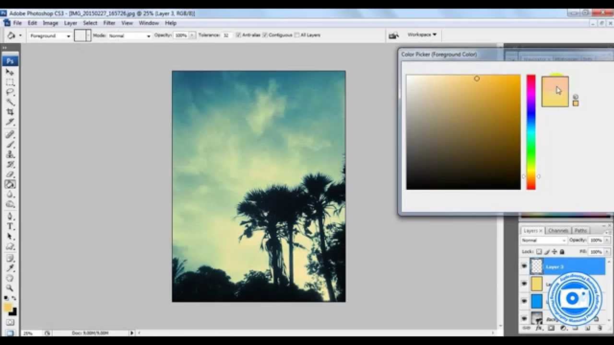
Task: Open the File menu
Action: (17, 23)
